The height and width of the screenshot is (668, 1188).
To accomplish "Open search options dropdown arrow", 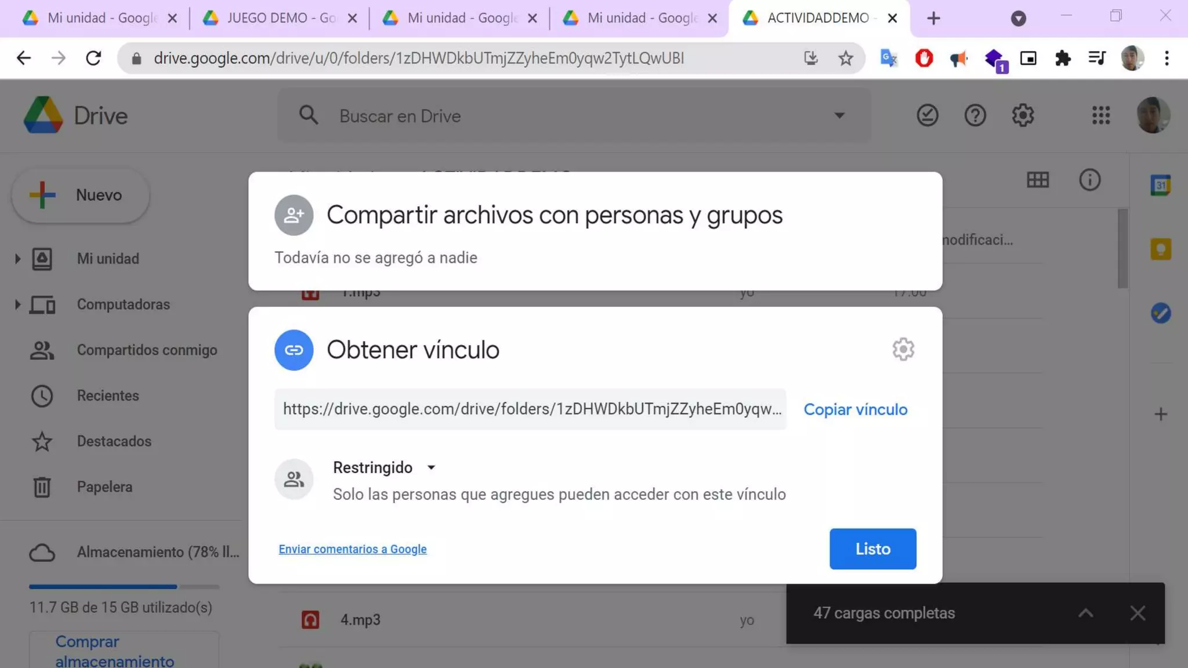I will coord(839,115).
